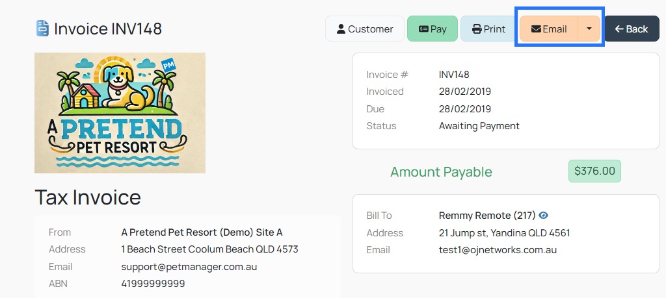Click the $376.00 amount badge
Image resolution: width=666 pixels, height=298 pixels.
click(x=594, y=171)
